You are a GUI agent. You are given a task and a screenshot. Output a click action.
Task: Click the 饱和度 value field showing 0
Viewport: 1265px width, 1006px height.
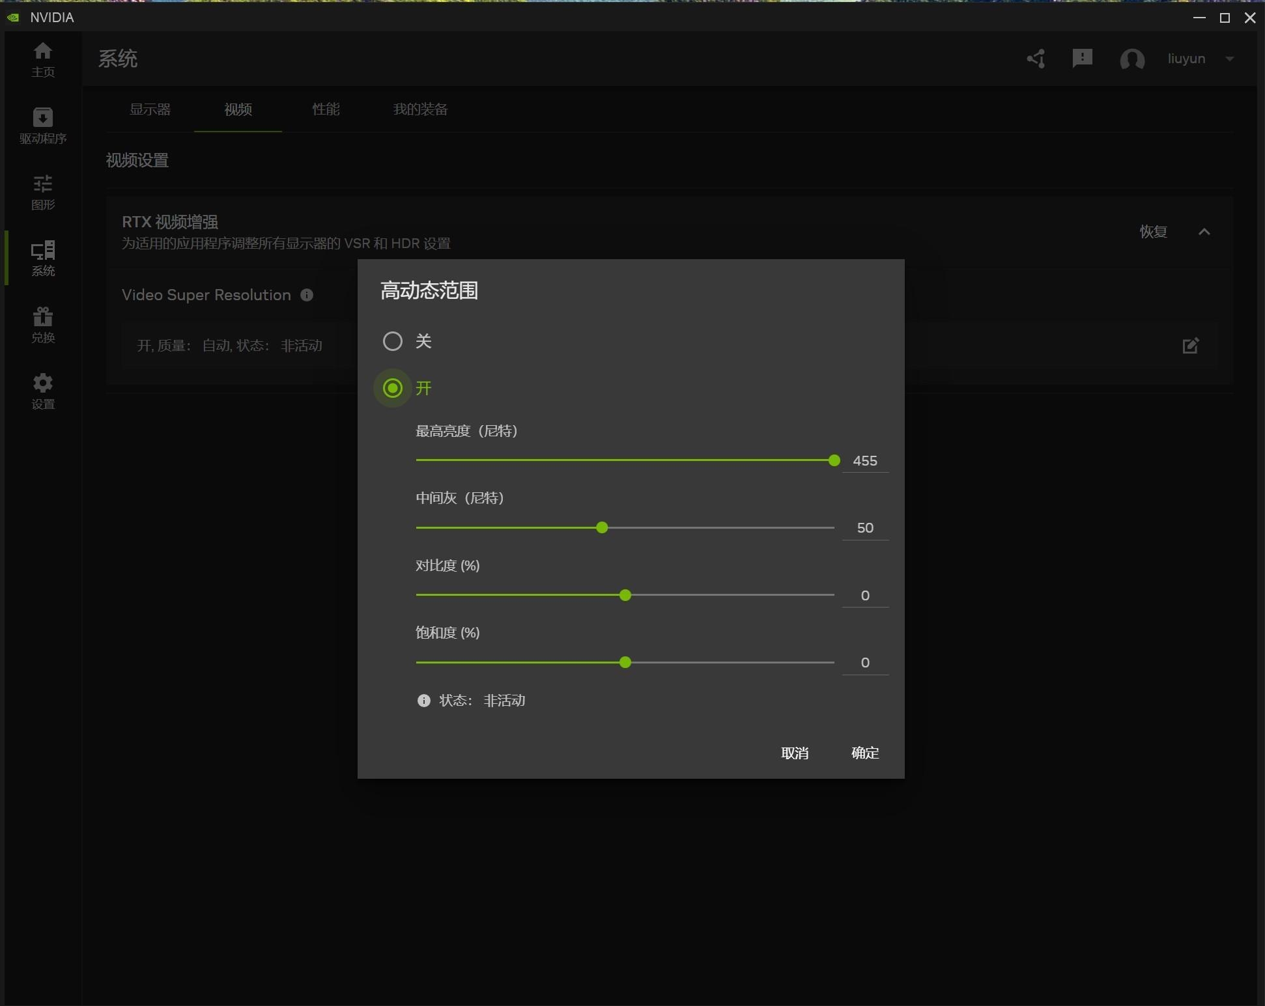(865, 663)
